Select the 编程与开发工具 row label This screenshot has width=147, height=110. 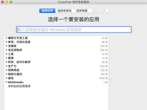coord(18,38)
